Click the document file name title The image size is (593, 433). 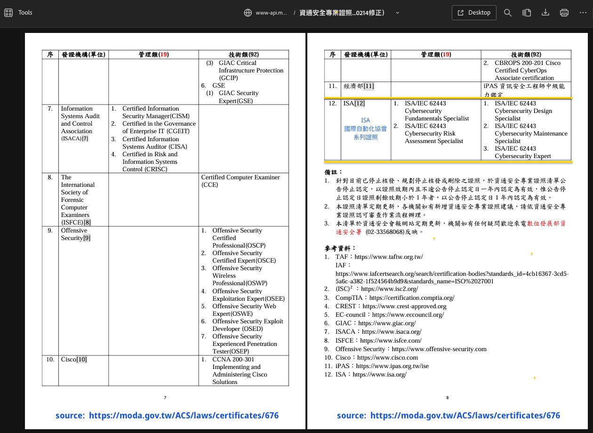tap(342, 13)
